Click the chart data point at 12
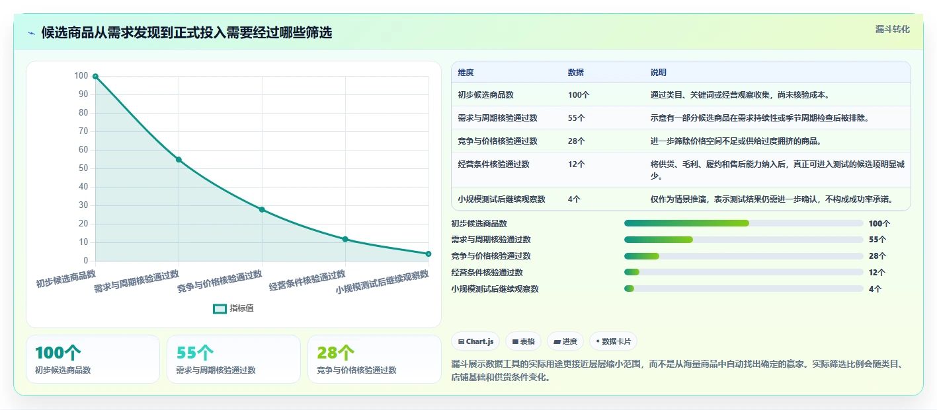 tap(345, 239)
